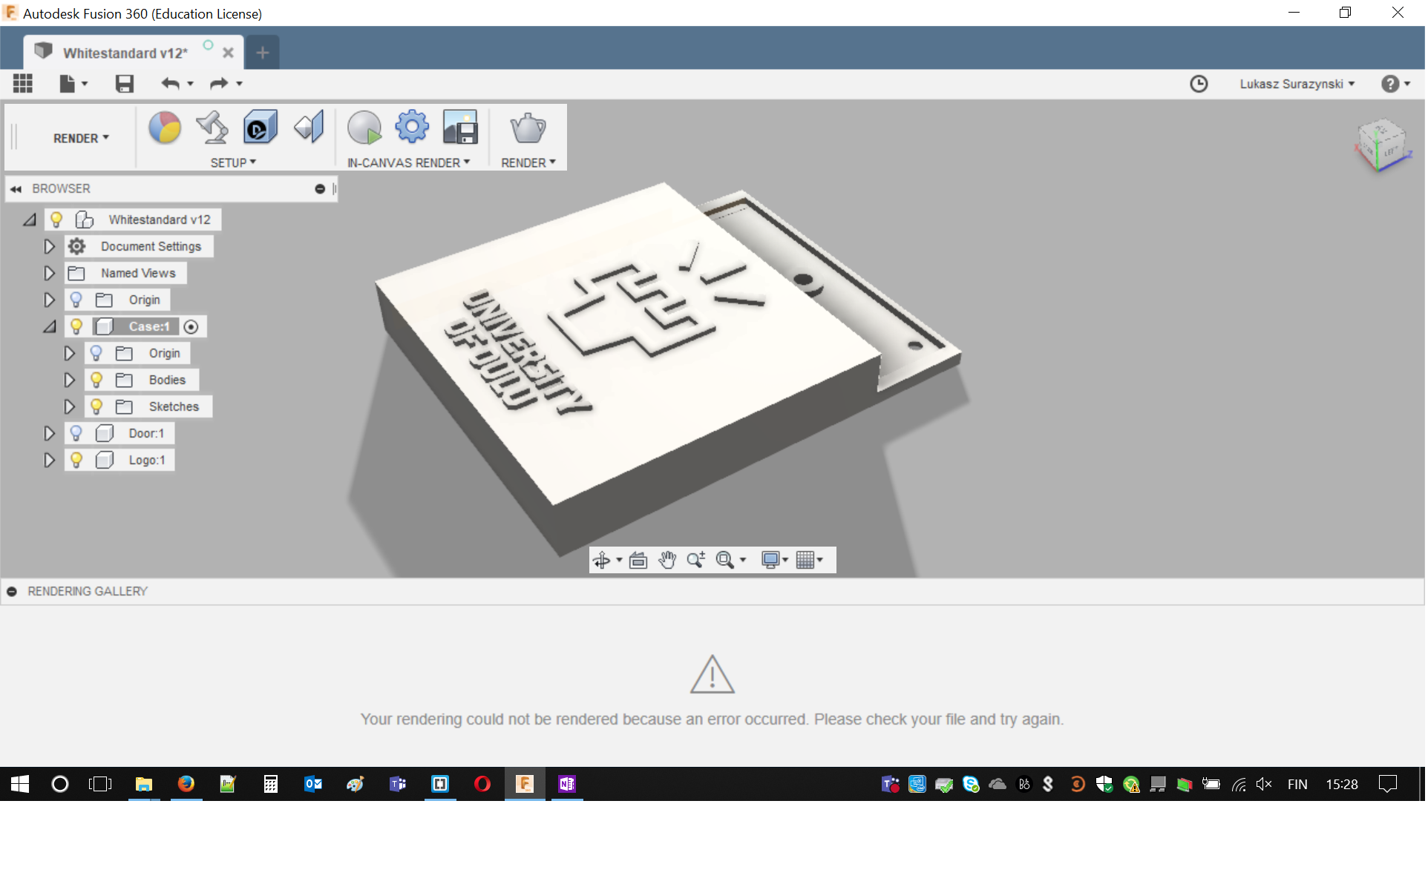
Task: Toggle visibility bulb of Door:1
Action: coord(76,433)
